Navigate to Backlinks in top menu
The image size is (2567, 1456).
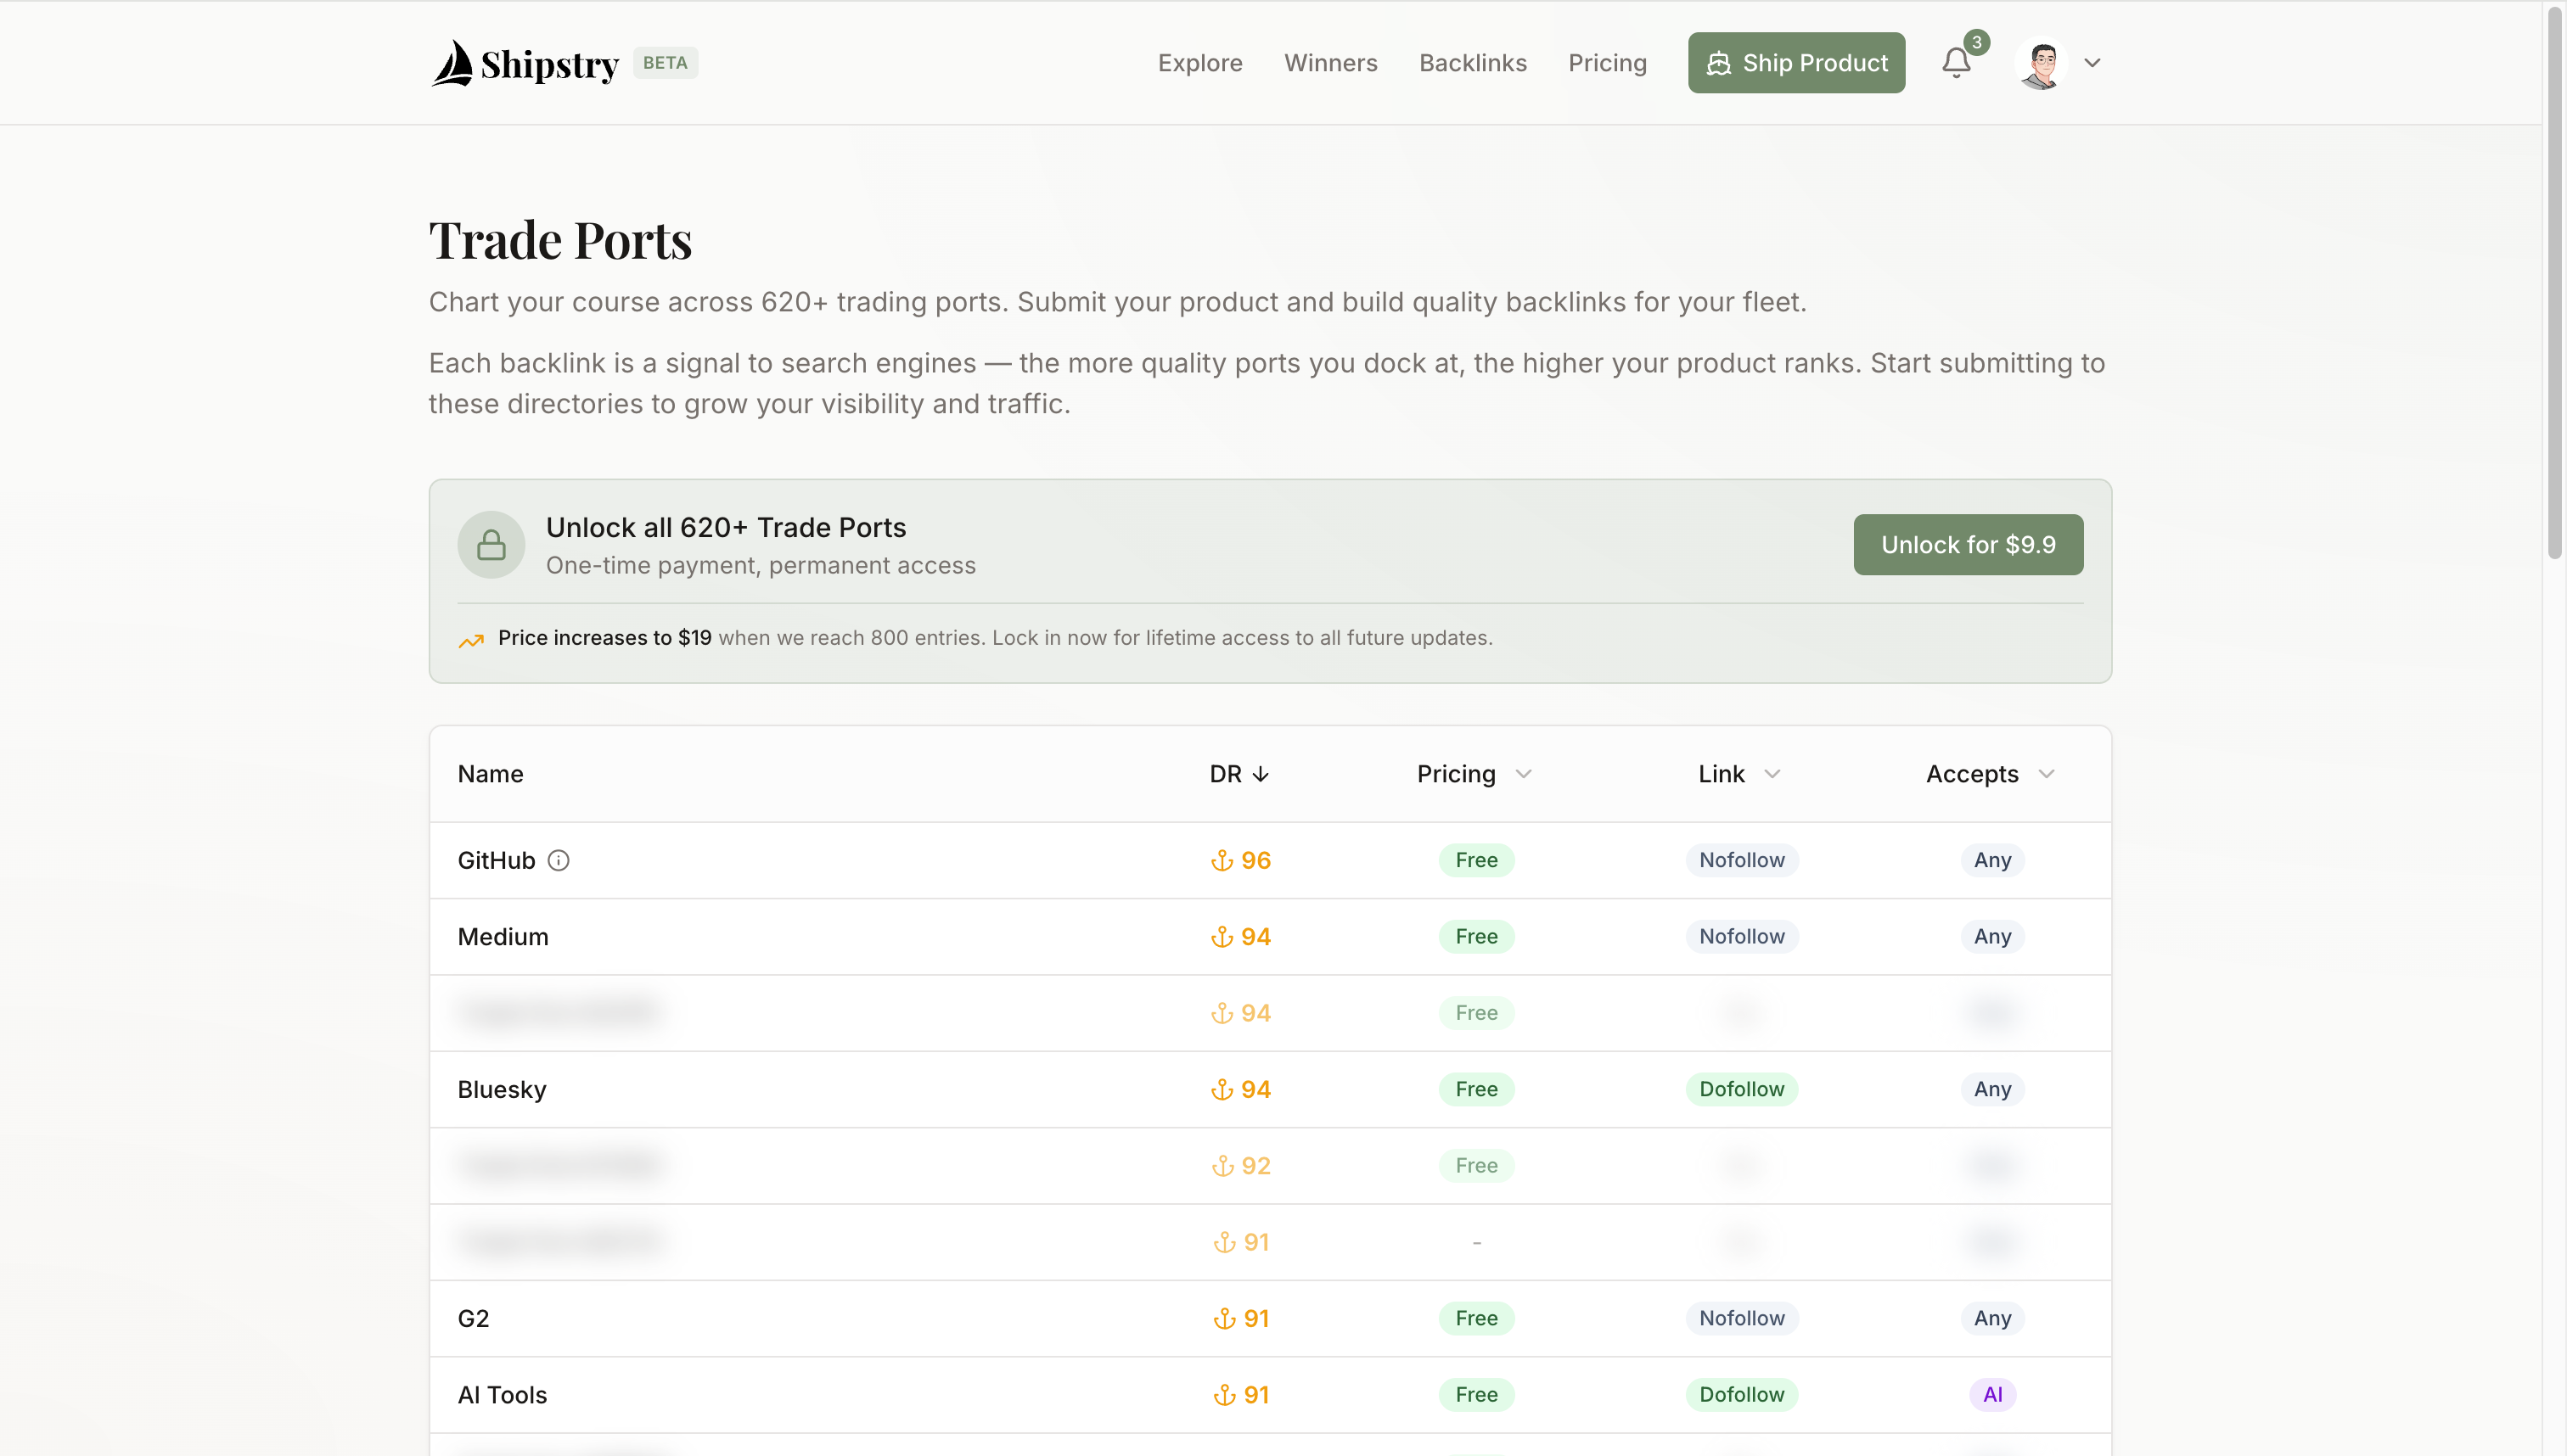pos(1472,63)
